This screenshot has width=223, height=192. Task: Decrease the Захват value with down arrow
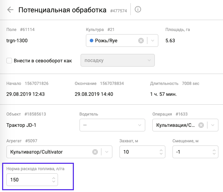pyautogui.click(x=162, y=154)
